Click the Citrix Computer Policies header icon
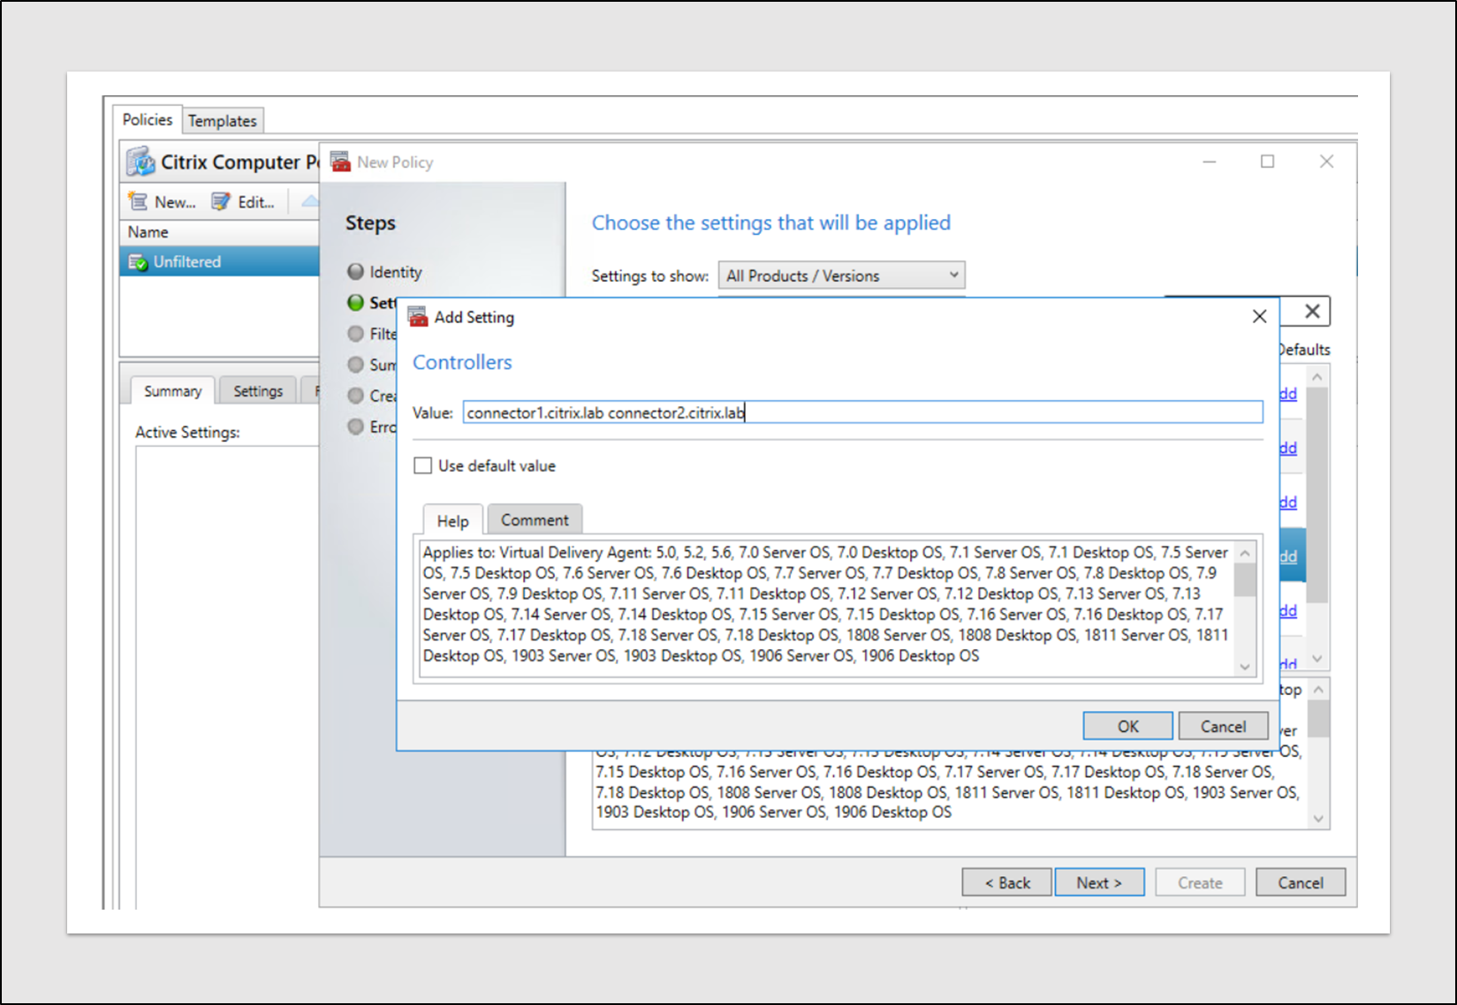This screenshot has width=1457, height=1005. click(x=140, y=162)
